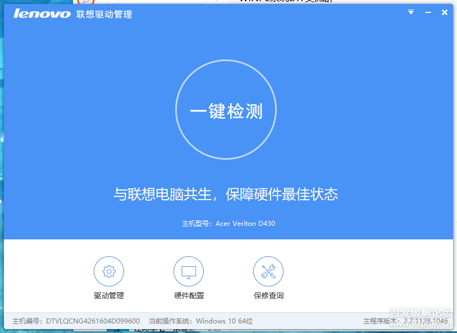Click the 保修查询 text label
457x333 pixels.
coord(268,295)
